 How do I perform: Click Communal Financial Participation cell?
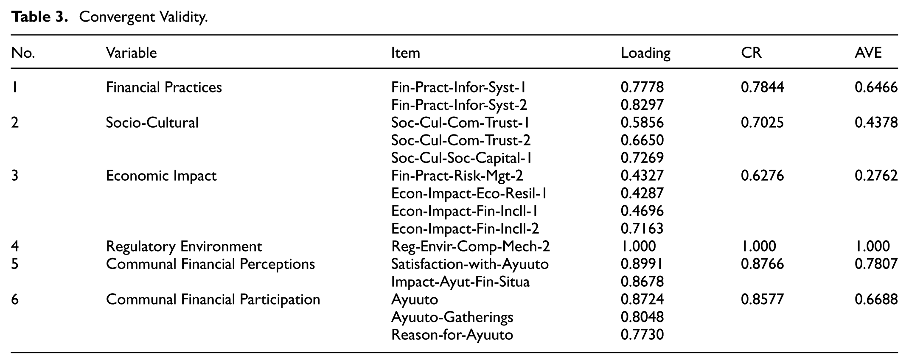[x=213, y=300]
